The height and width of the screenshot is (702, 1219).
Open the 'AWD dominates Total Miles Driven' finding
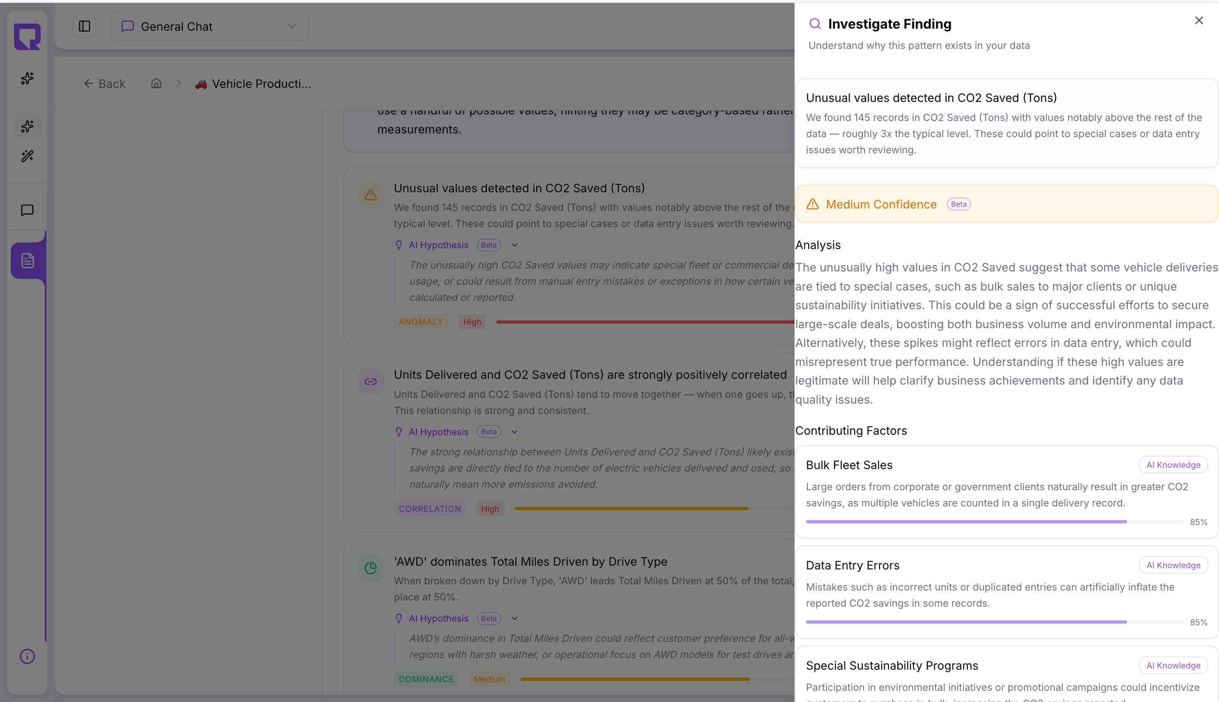(569, 617)
